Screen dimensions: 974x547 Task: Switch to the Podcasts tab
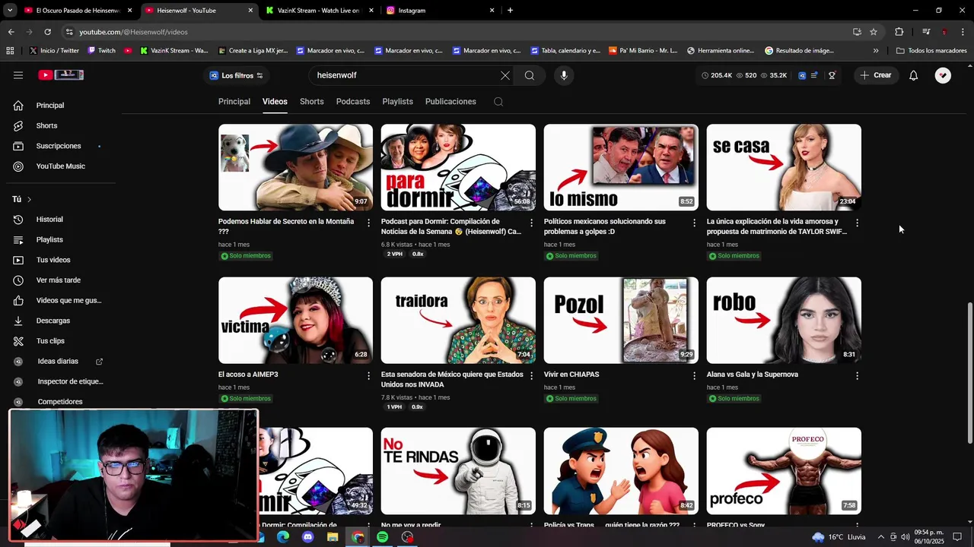pyautogui.click(x=353, y=101)
